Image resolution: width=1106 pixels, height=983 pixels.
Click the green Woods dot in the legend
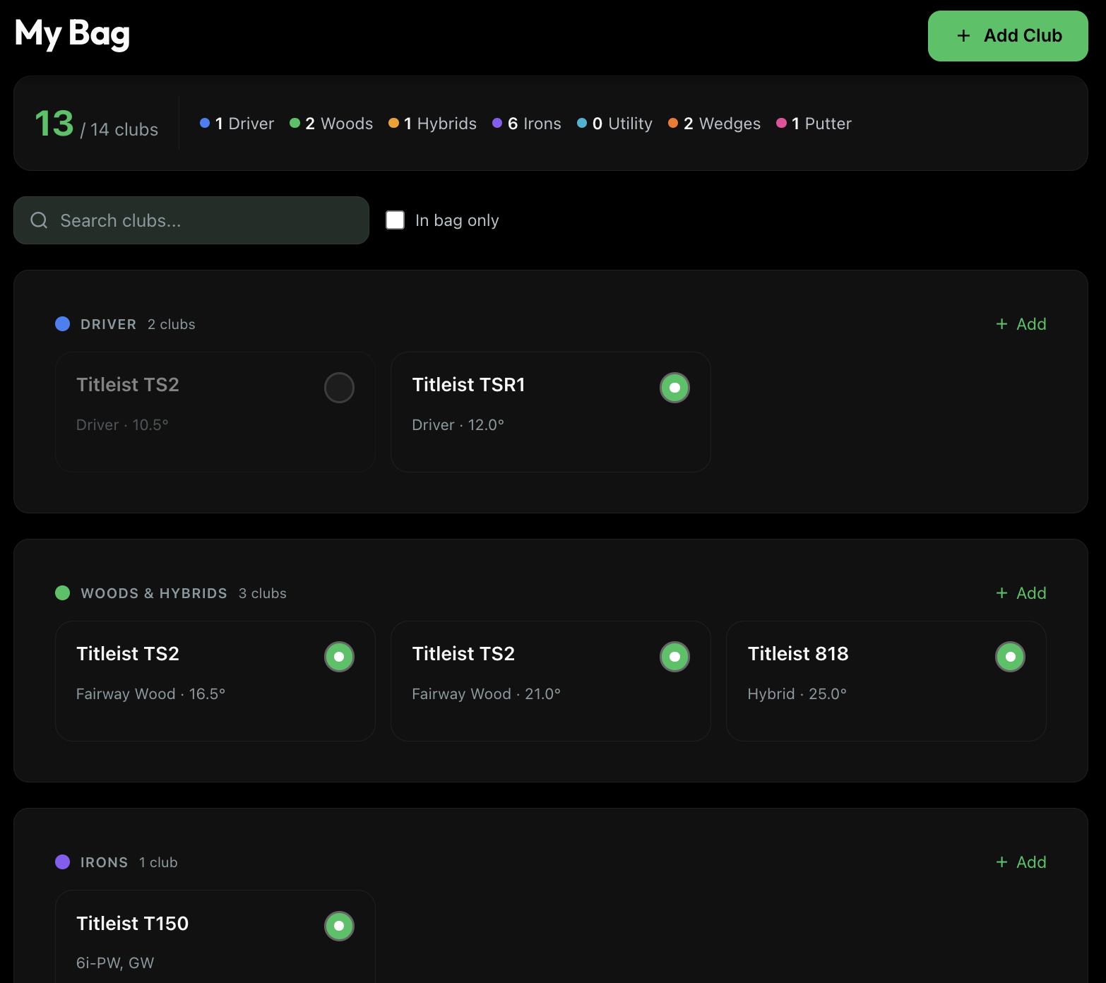[x=295, y=123]
